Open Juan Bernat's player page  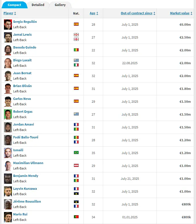pyautogui.click(x=22, y=73)
